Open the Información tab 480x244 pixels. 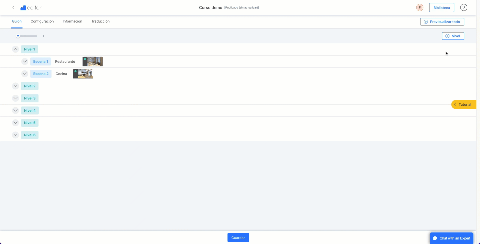[72, 21]
